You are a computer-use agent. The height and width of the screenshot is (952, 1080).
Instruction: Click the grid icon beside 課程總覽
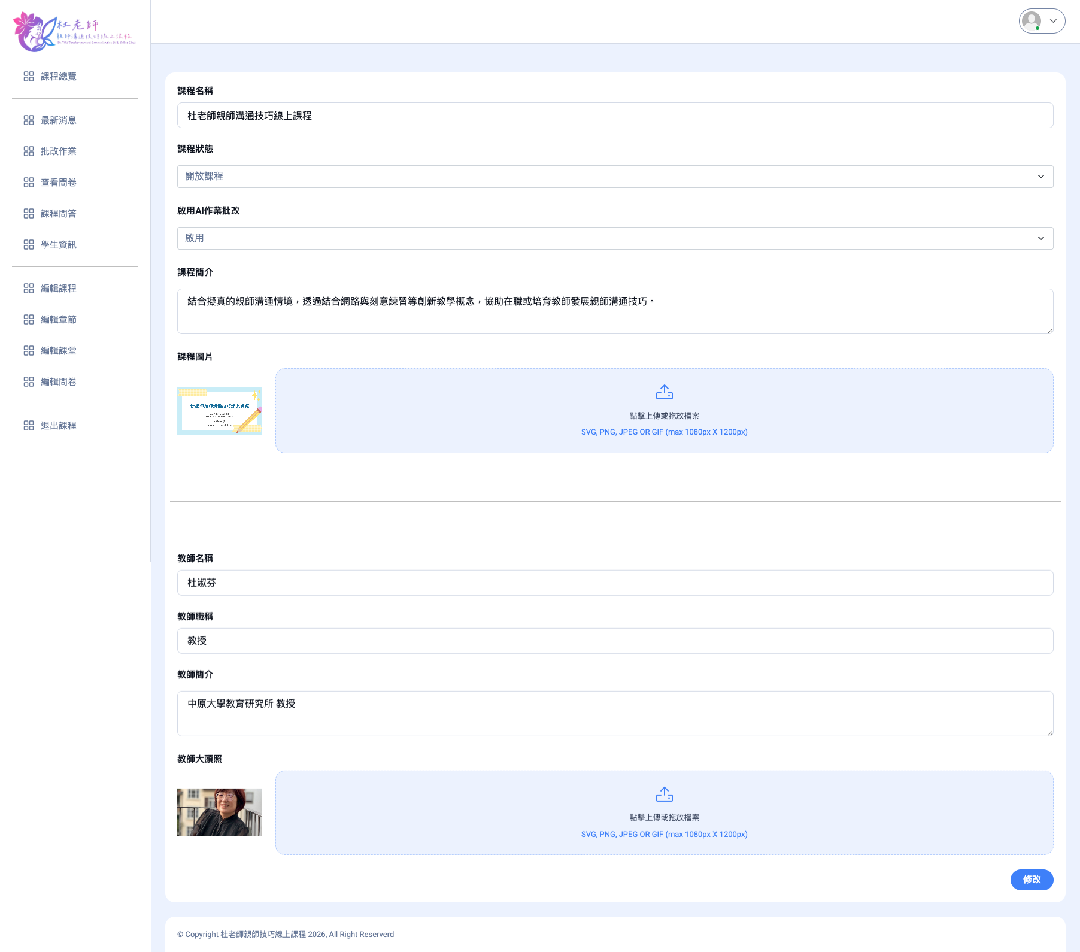coord(29,77)
